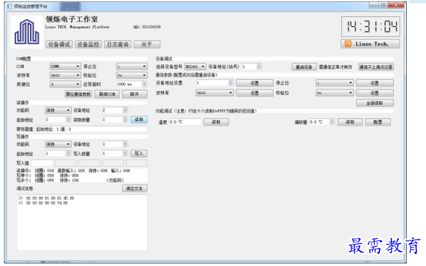The image size is (426, 266).
Task: Click 读取 next to the 偏移量 field
Action: [350, 122]
